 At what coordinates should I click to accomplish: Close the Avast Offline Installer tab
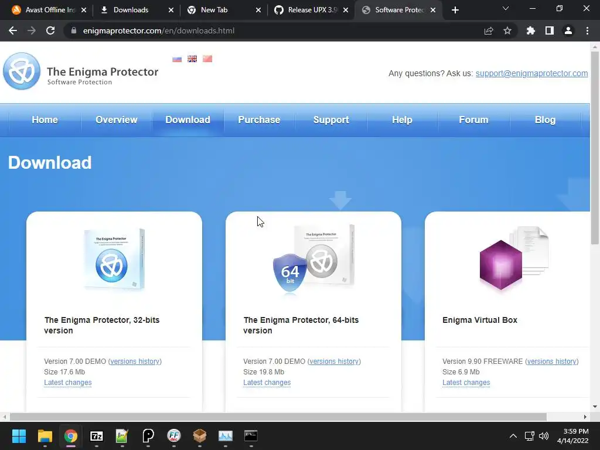(x=84, y=11)
